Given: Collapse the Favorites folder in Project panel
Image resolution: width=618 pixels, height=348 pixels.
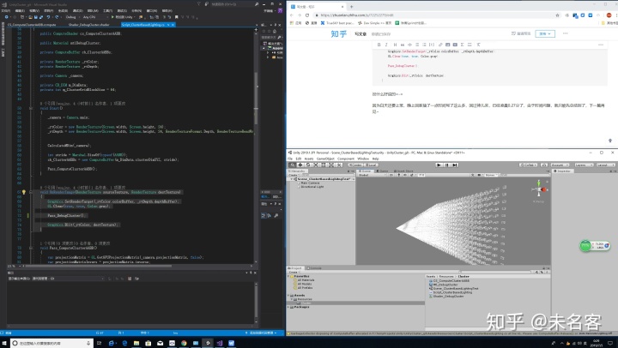Looking at the screenshot, I should (289, 276).
